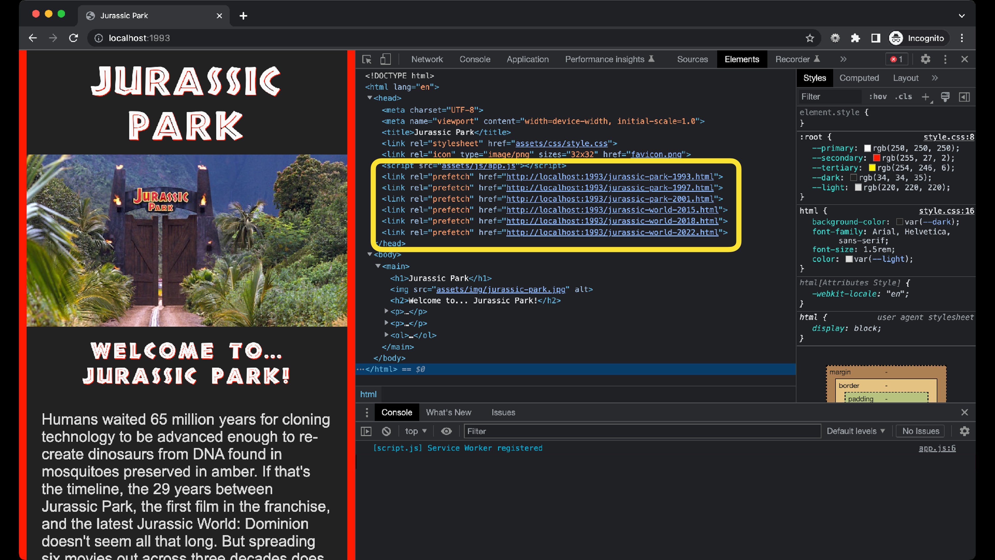Show the console sidebar icon
This screenshot has width=995, height=560.
tap(366, 431)
